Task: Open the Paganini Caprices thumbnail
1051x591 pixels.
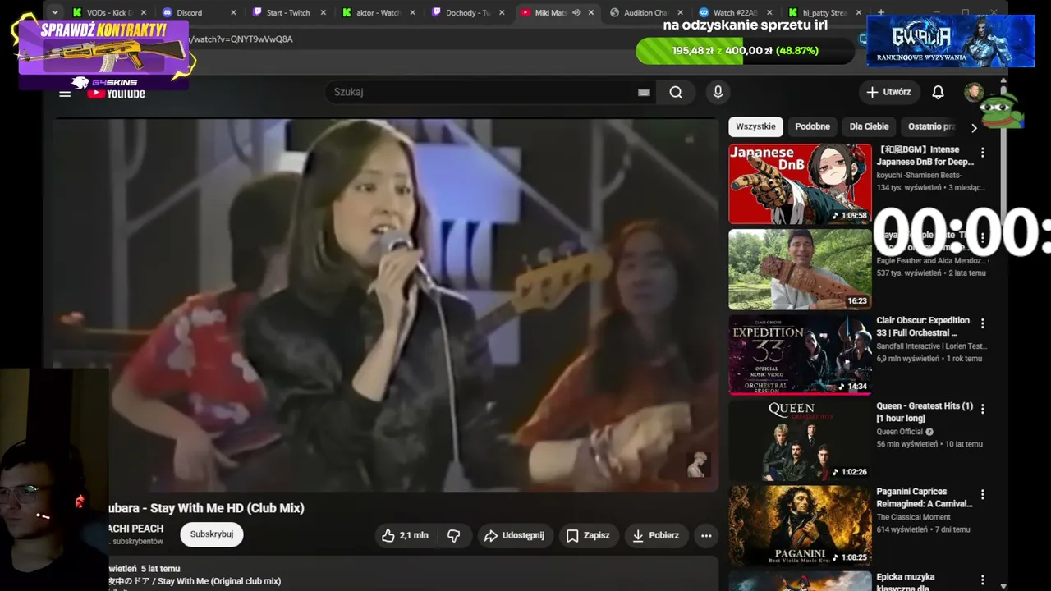Action: 800,525
